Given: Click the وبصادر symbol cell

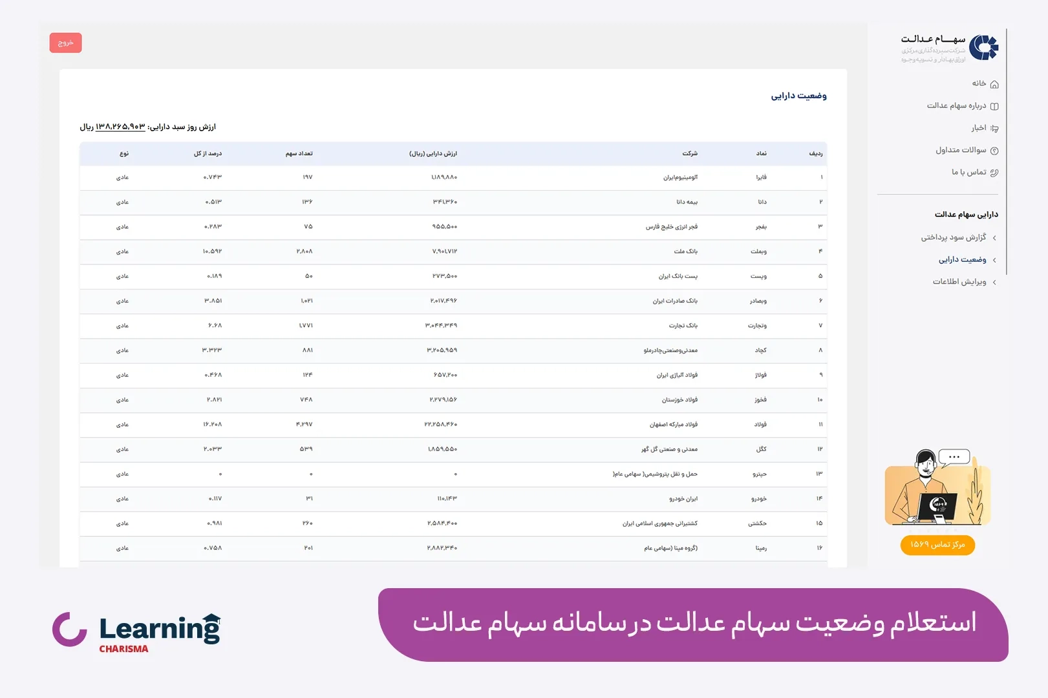Looking at the screenshot, I should 758,301.
